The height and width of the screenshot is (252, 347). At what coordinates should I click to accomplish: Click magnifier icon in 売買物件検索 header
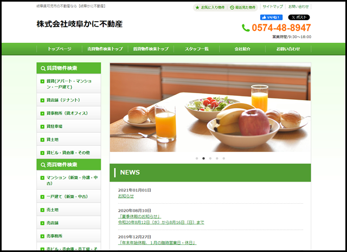click(43, 165)
